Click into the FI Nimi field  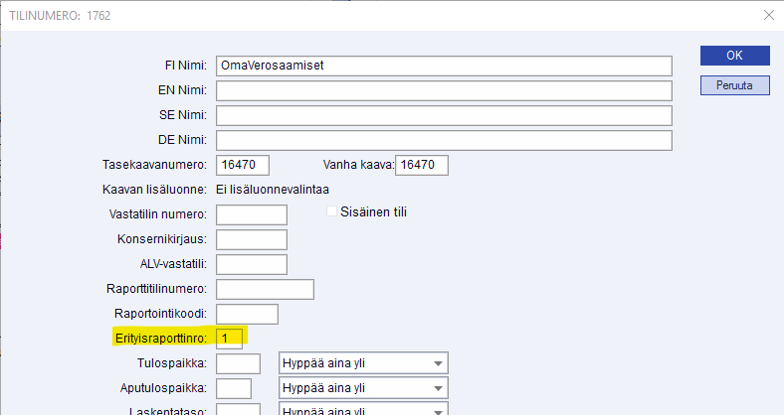pos(445,66)
